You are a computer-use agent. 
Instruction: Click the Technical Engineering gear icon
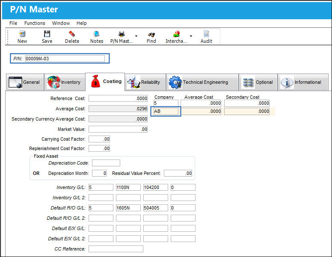(175, 83)
